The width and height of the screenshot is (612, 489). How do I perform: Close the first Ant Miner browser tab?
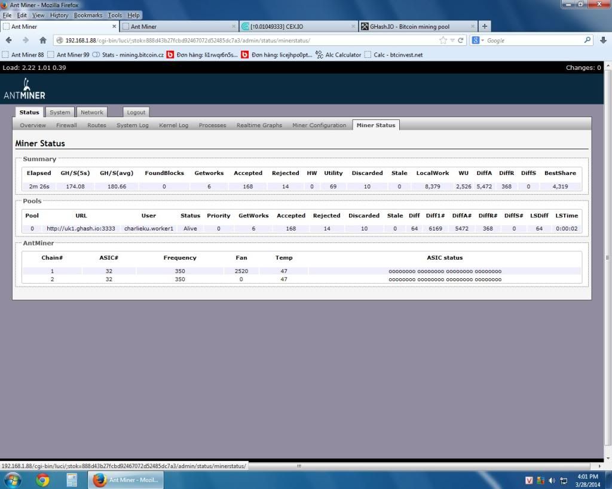pos(114,26)
